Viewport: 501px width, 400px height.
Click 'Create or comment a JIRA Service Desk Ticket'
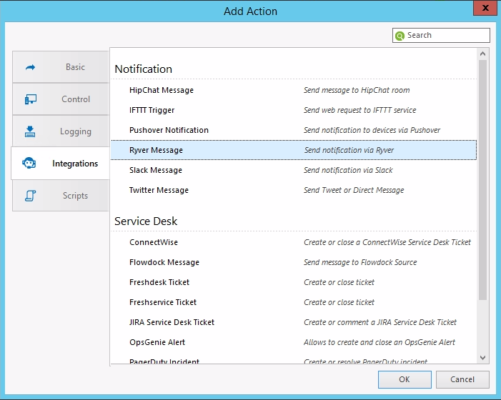(x=380, y=322)
